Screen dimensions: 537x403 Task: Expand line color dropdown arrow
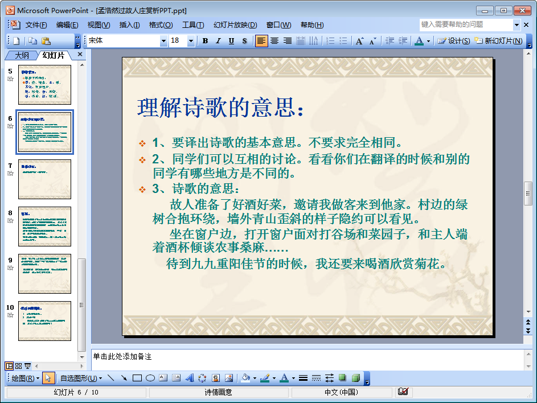tap(274, 379)
